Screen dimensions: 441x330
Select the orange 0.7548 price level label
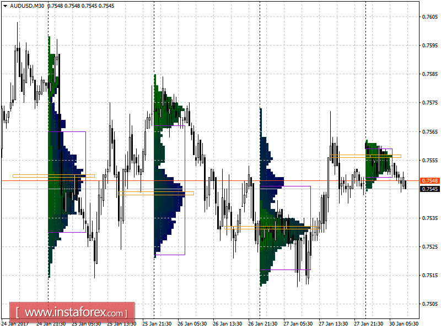coord(429,181)
